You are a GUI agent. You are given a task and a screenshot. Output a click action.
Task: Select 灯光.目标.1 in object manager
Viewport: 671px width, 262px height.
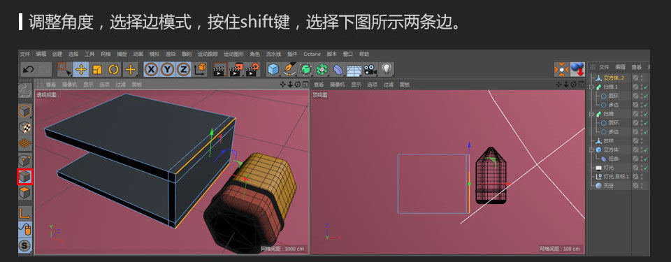coord(616,177)
